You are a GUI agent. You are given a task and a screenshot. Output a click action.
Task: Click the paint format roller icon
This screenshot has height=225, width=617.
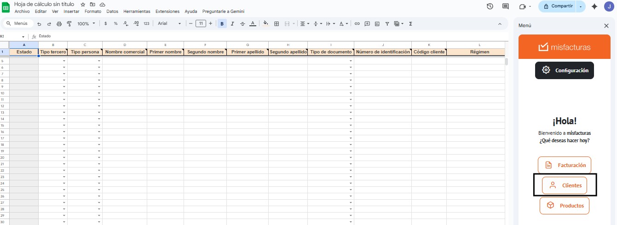[69, 23]
